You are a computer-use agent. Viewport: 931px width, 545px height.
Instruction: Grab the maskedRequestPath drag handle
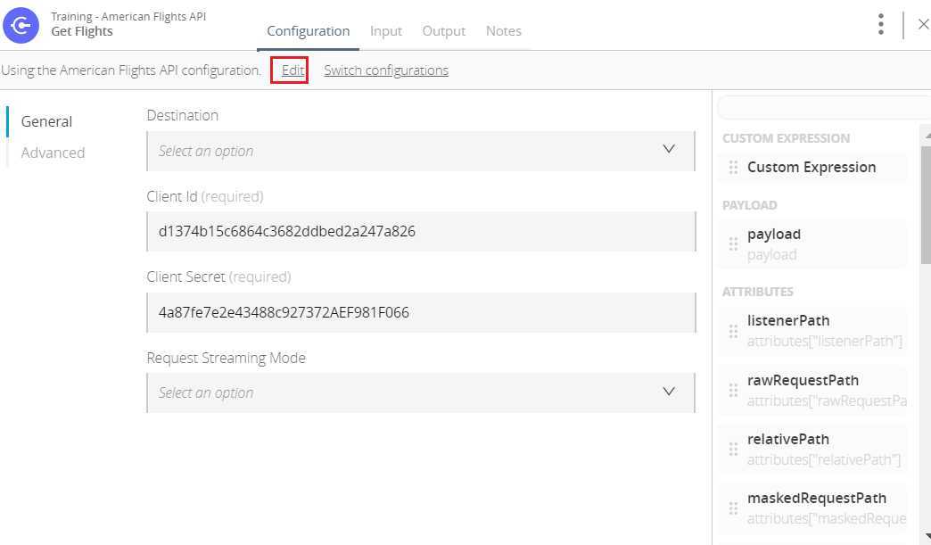tap(733, 508)
